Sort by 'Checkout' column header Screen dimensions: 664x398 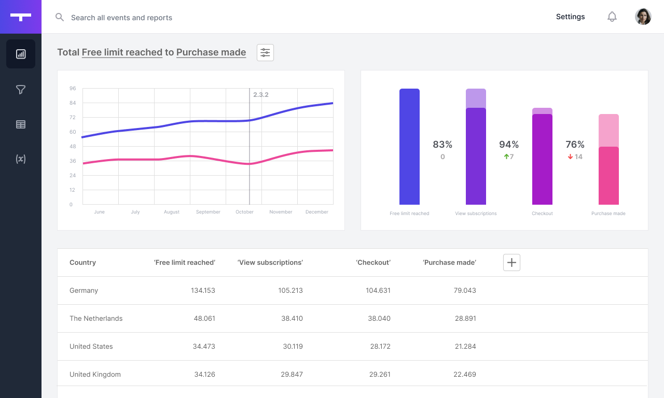coord(374,263)
